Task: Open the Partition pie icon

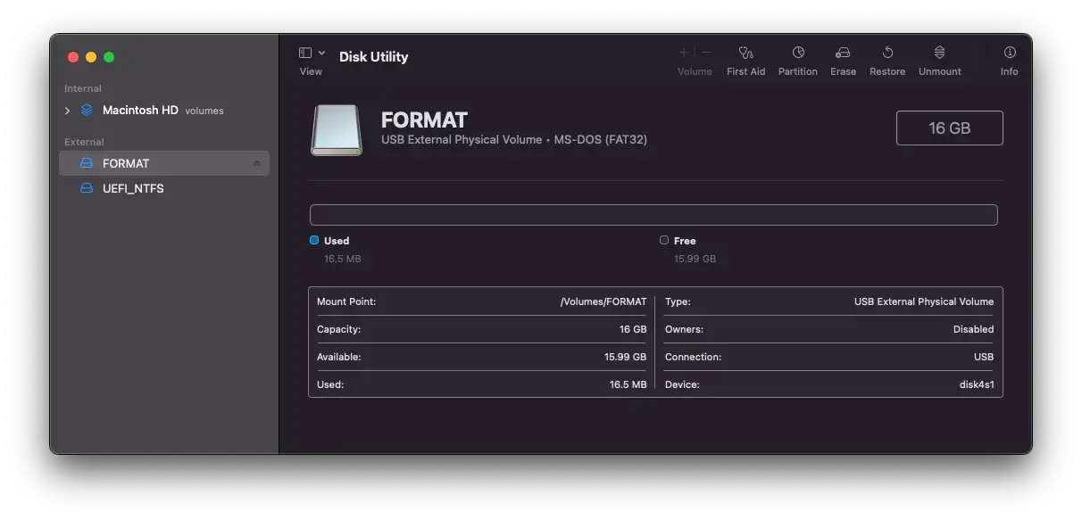Action: click(x=798, y=53)
